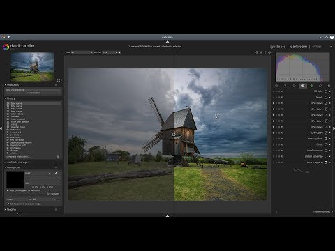Open navigation zoom level dropdown

[59, 80]
